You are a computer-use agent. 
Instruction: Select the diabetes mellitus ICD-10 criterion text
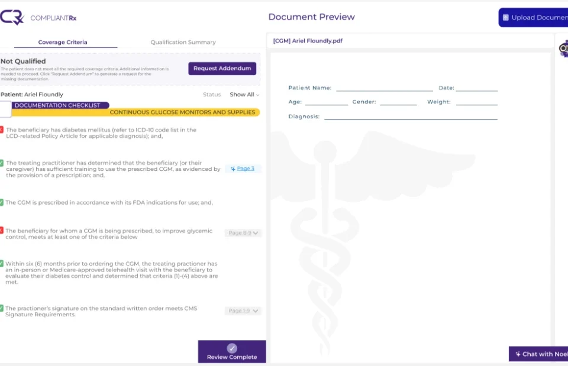point(101,133)
